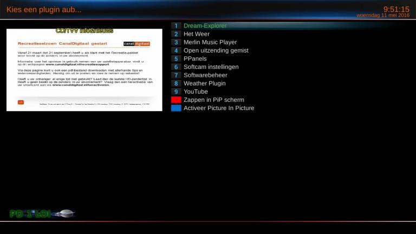Screen dimensions: 416x234
Task: Click number 1 icon beside Dream-Explorer
Action: (176, 26)
